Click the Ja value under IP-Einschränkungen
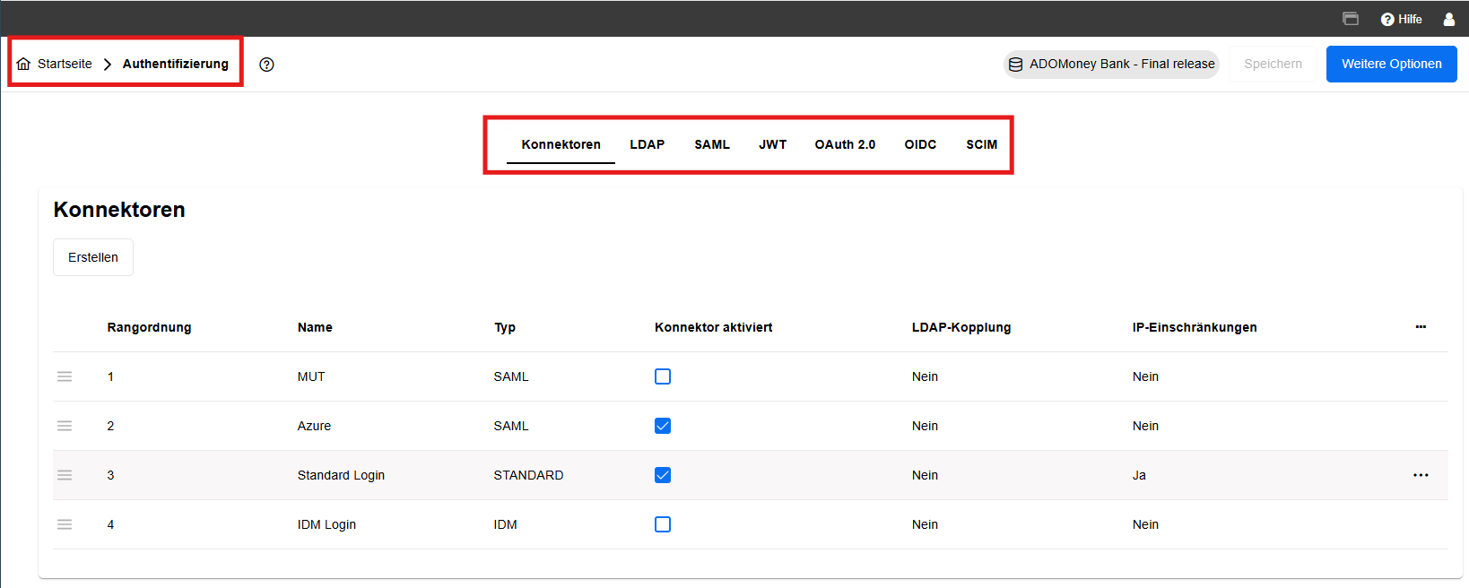The image size is (1469, 588). pos(1139,475)
